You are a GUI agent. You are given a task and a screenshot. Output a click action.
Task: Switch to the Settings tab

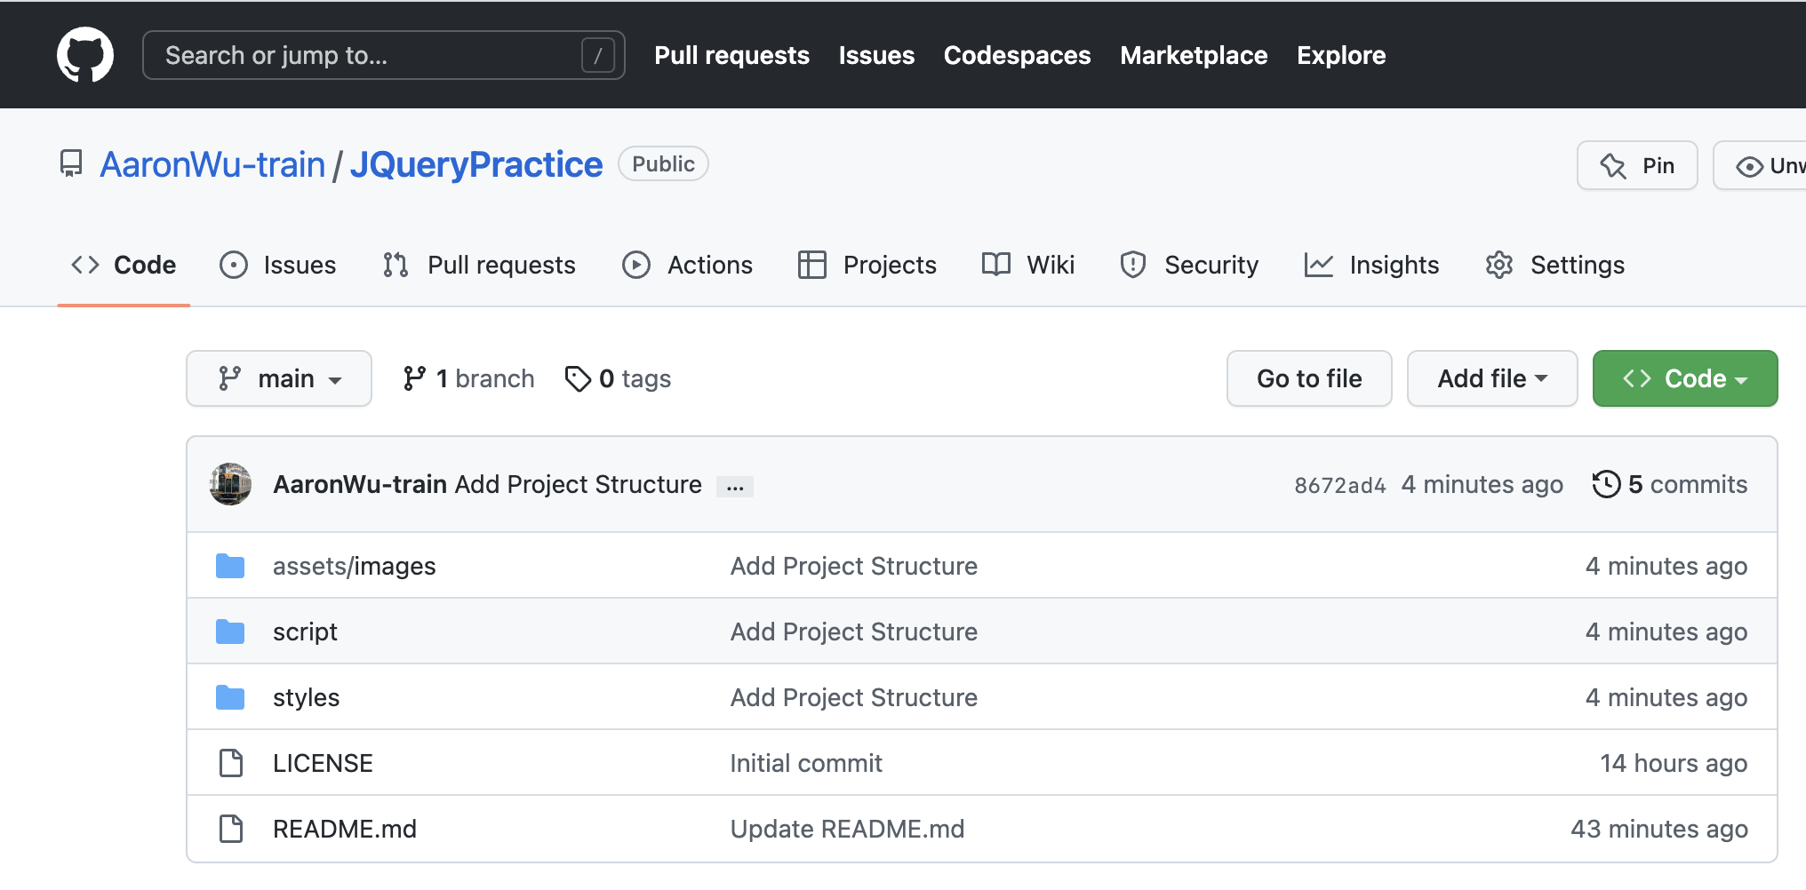[1555, 265]
